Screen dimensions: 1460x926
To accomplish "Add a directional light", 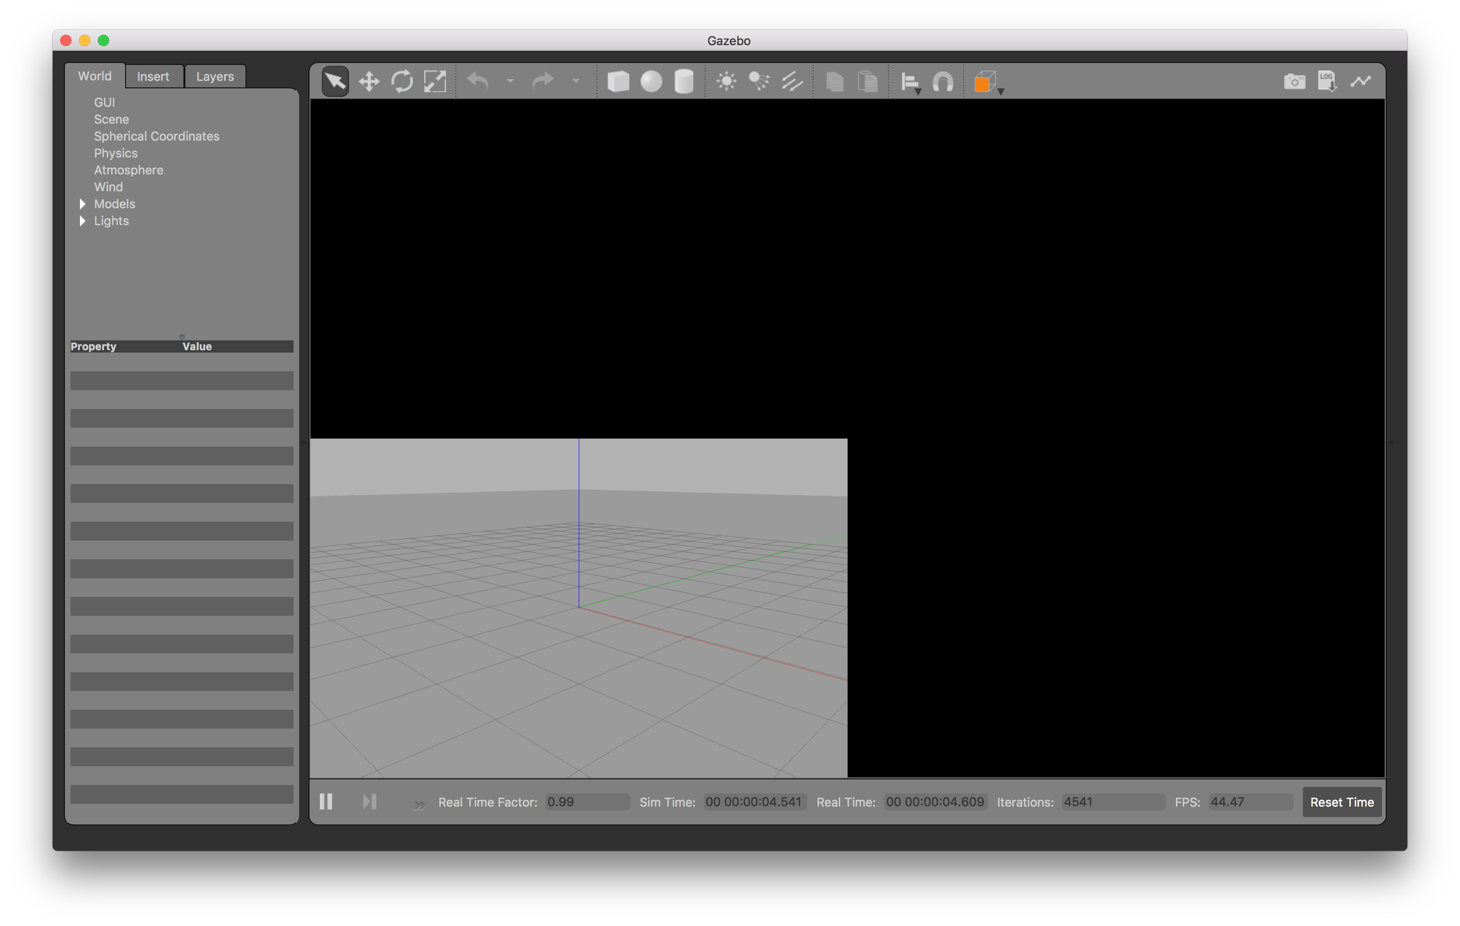I will [792, 81].
